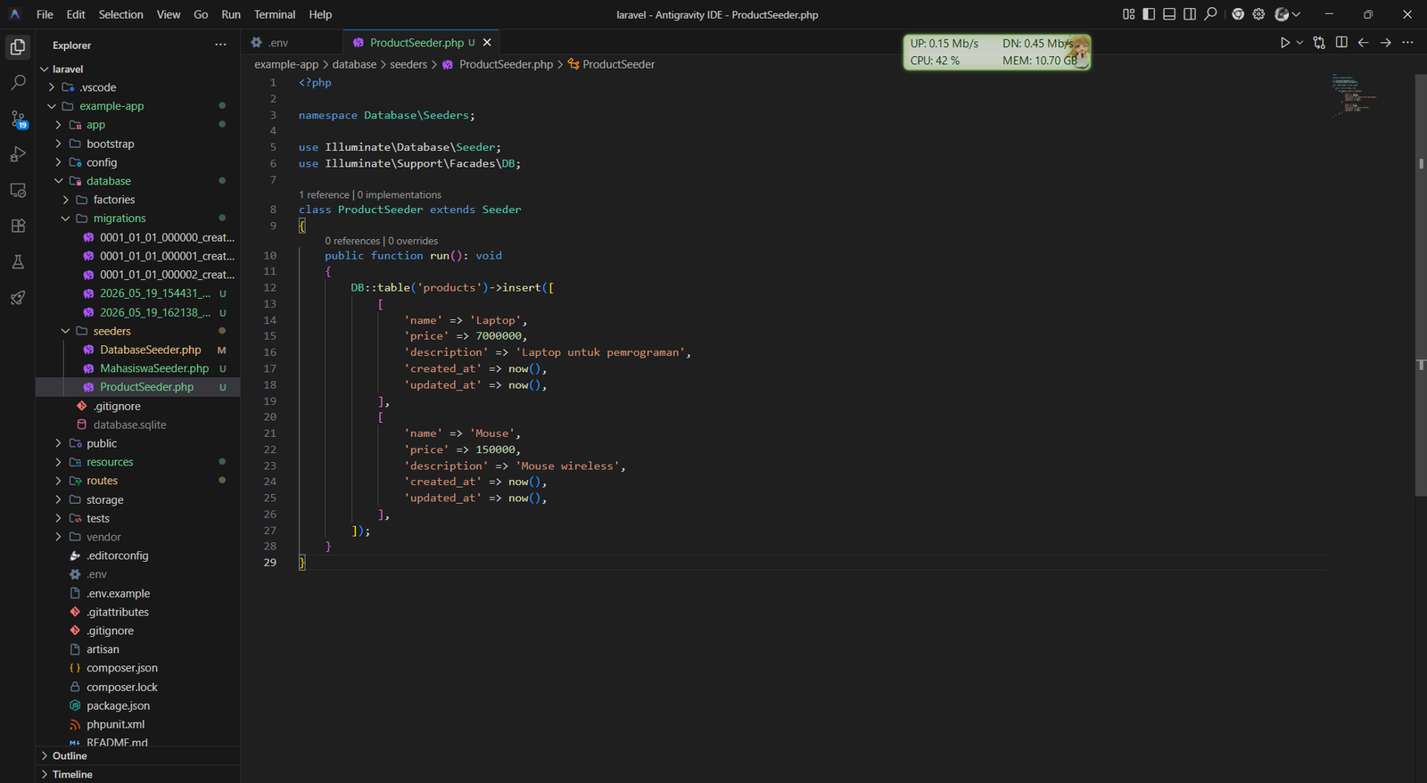Click the Open Changes compare icon
The width and height of the screenshot is (1427, 783).
pos(1319,43)
